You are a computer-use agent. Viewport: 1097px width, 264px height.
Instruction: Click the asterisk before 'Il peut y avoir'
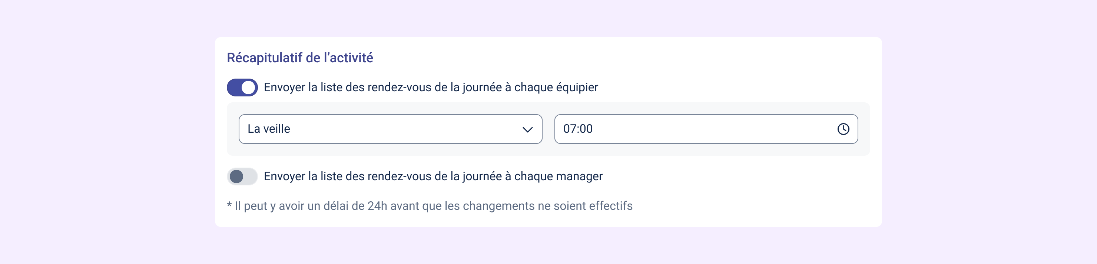[229, 205]
